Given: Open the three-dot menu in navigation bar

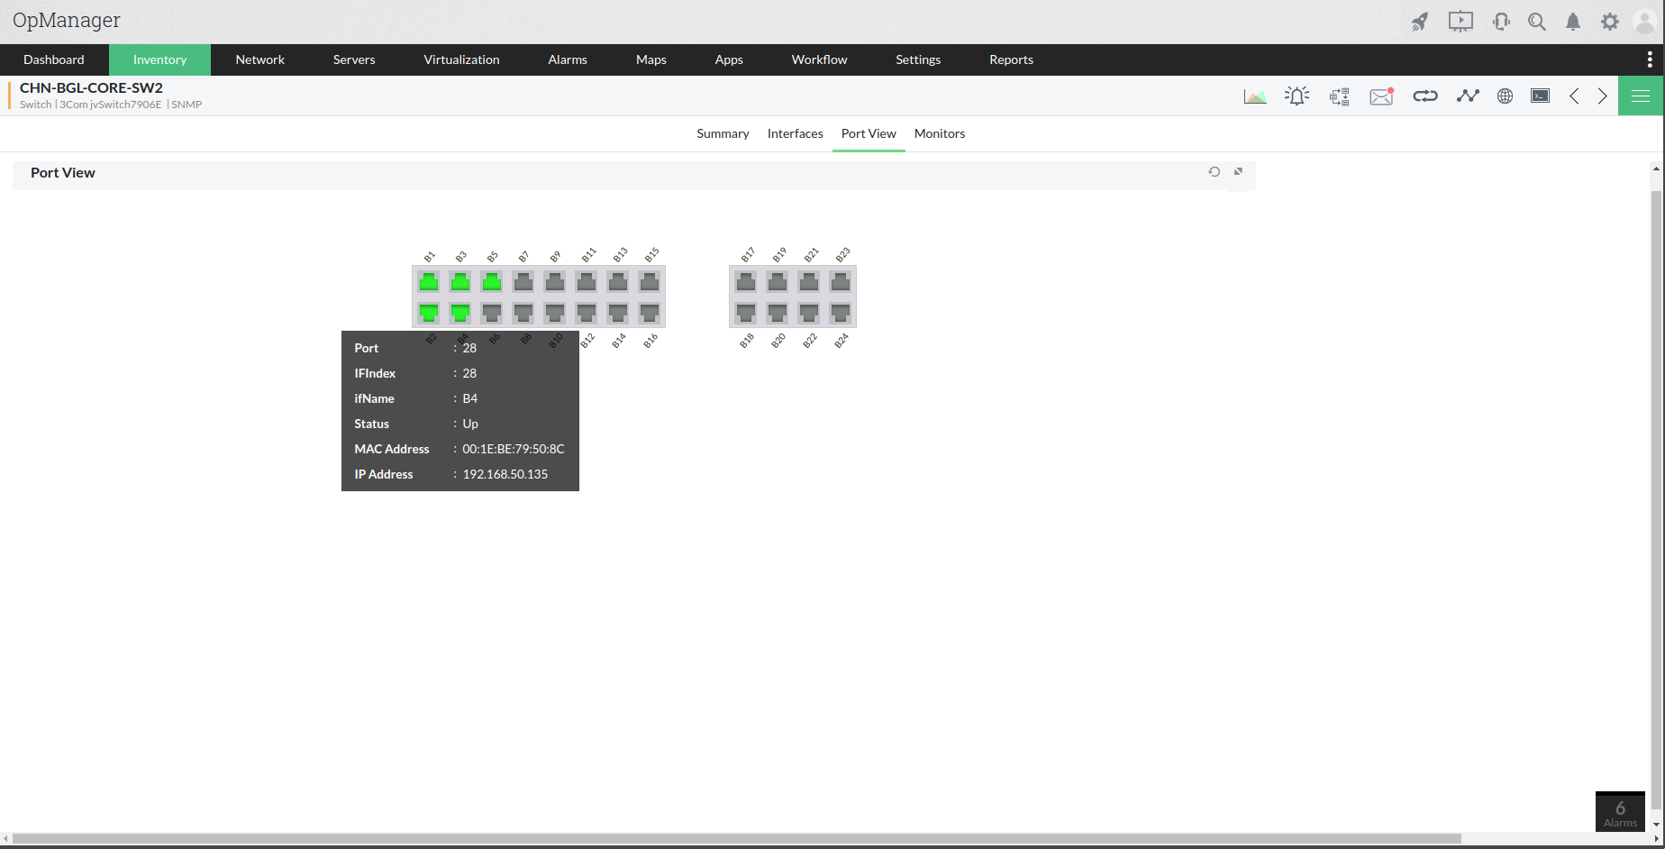Looking at the screenshot, I should point(1650,59).
